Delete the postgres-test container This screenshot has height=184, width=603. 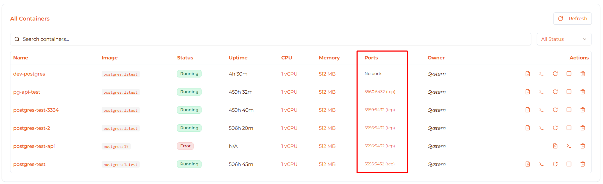click(x=582, y=164)
